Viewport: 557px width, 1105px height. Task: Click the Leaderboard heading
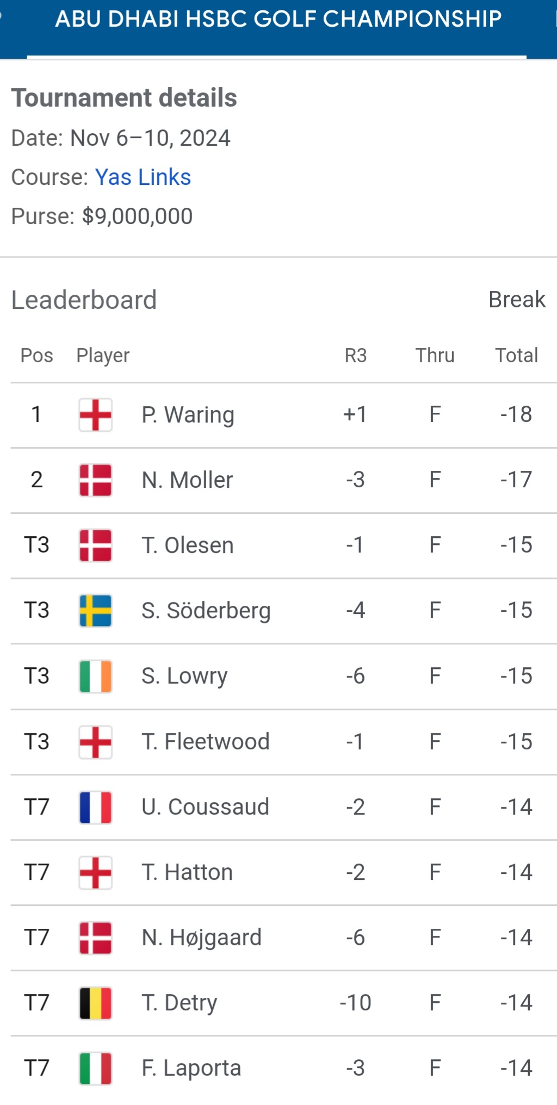click(x=84, y=300)
